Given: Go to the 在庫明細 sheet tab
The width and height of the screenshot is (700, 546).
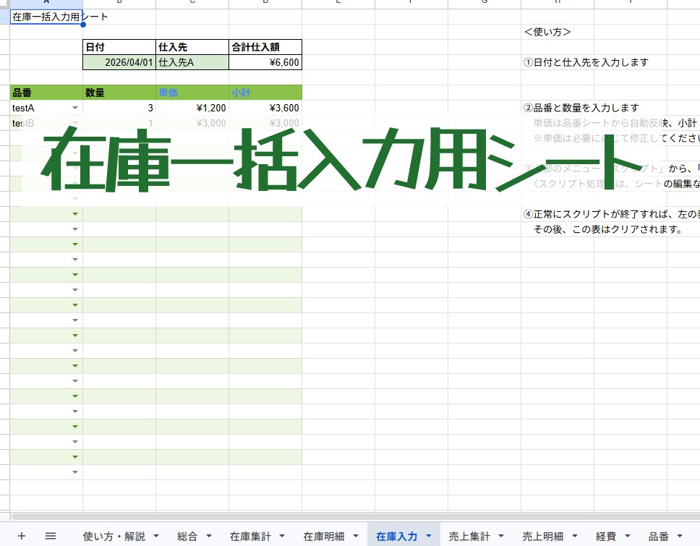Looking at the screenshot, I should coord(324,536).
